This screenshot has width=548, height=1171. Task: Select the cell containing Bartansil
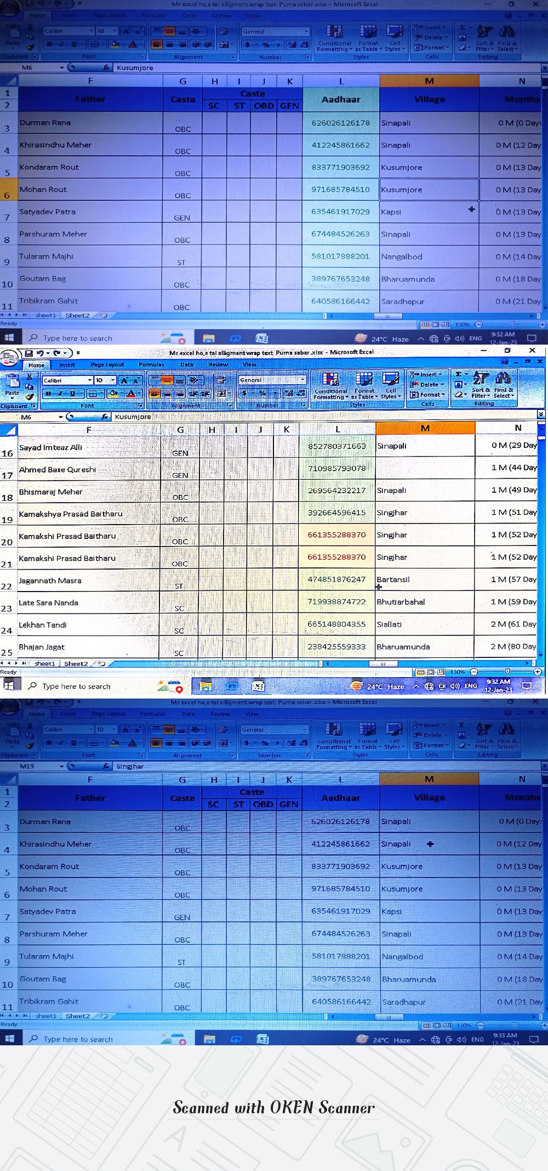coord(425,579)
